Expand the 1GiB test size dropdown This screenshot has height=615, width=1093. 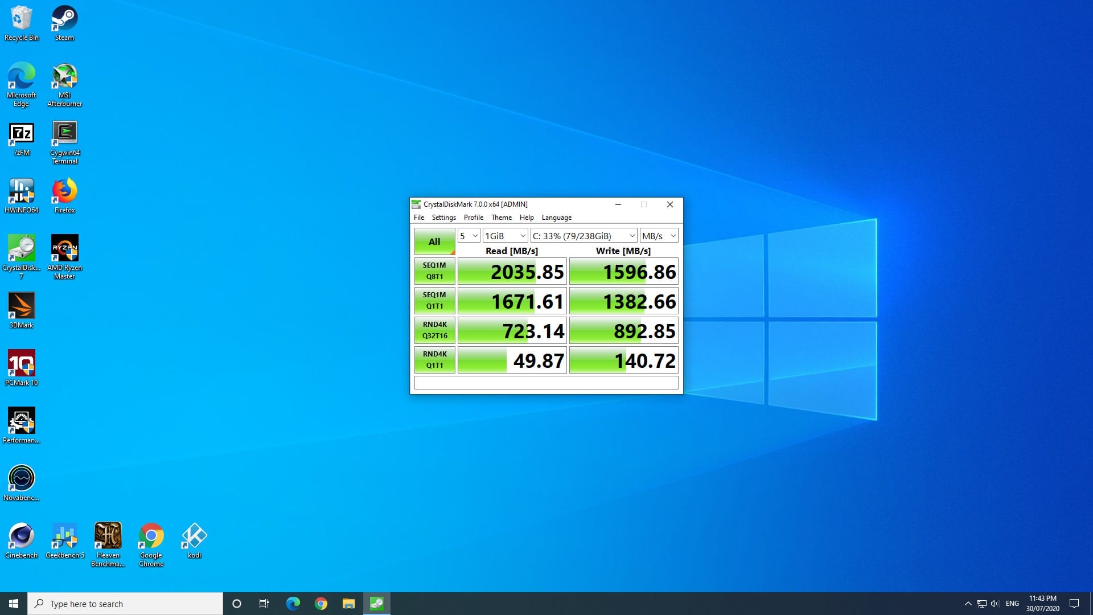tap(506, 236)
